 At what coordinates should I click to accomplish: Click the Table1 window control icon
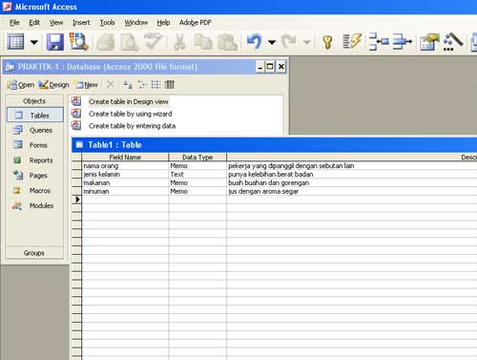pos(79,145)
